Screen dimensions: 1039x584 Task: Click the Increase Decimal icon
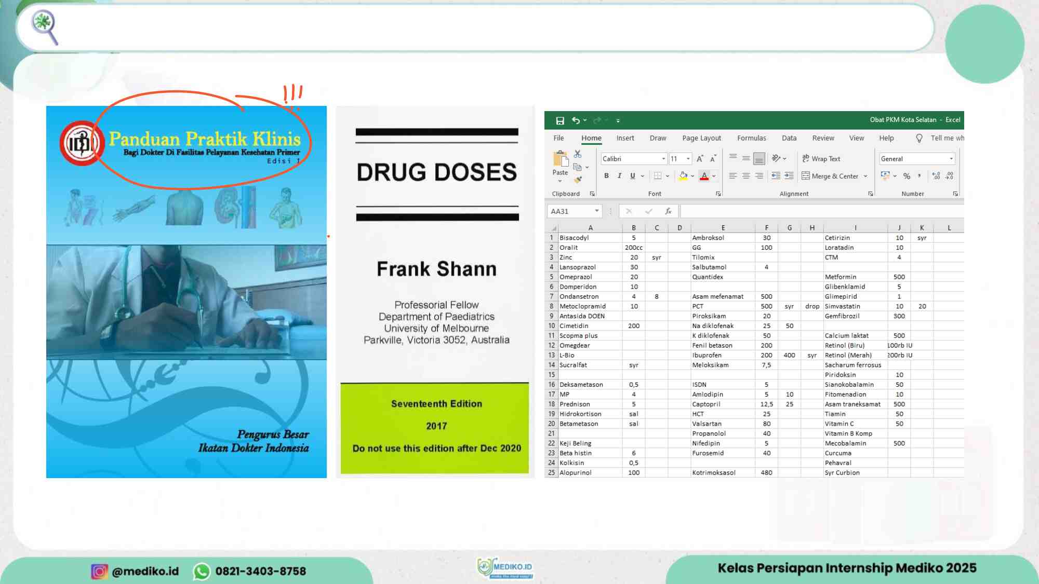click(x=936, y=176)
